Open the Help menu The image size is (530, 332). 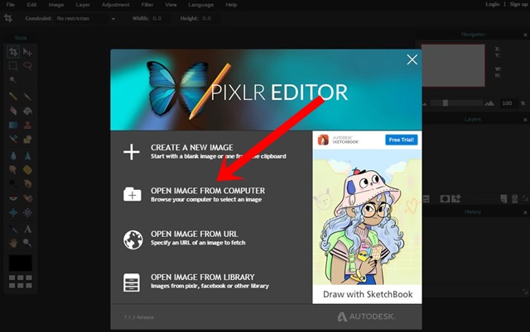231,5
